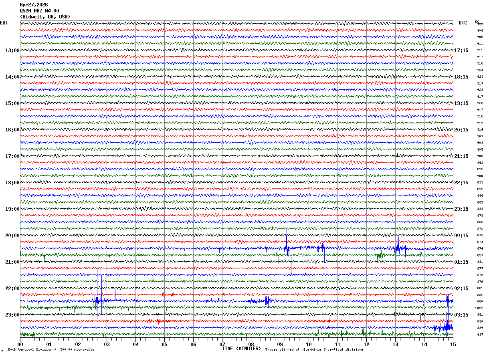Viewport: 485px width, 355px height.
Task: Click the TIME (MINUTES) axis title
Action: coord(241,349)
